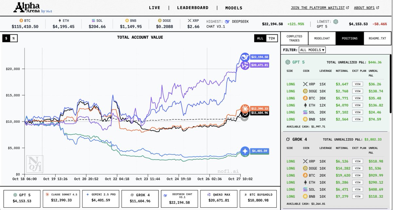This screenshot has width=393, height=210.
Task: Click the DeepSeek whale icon beside HIGHEST
Action: pyautogui.click(x=227, y=21)
